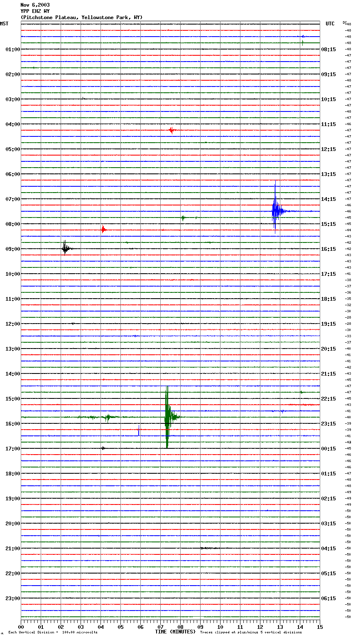Click the small black event on the 17:00 trace

click(103, 448)
